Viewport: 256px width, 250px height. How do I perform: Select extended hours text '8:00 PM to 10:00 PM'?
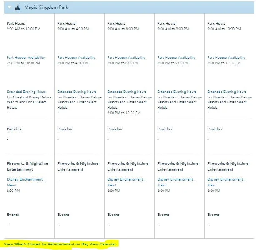(x=124, y=113)
